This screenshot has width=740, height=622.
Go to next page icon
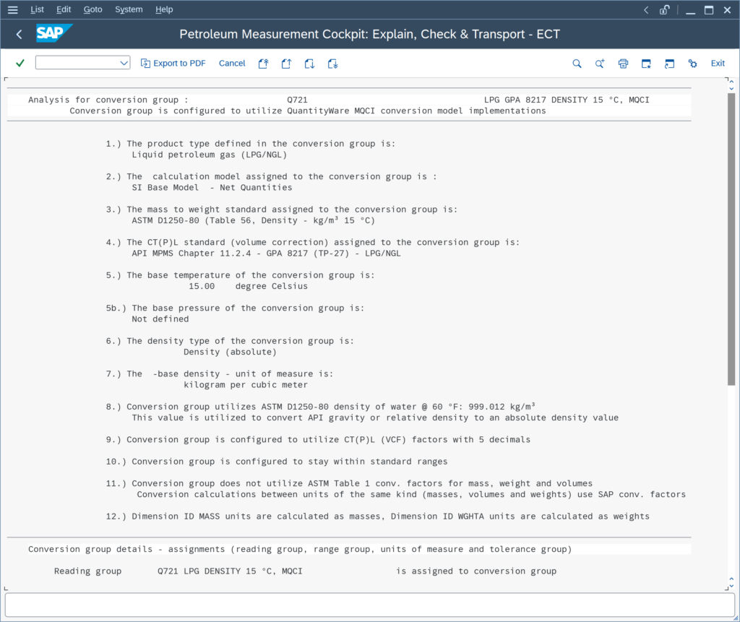point(309,64)
